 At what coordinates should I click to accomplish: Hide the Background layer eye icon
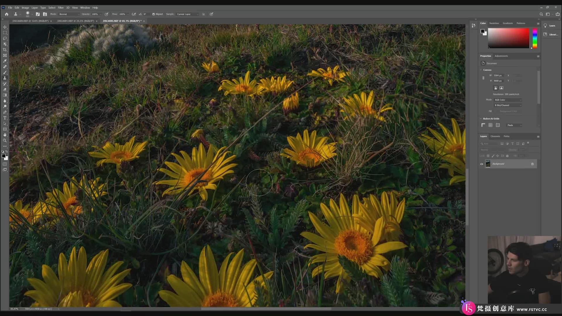coord(482,164)
